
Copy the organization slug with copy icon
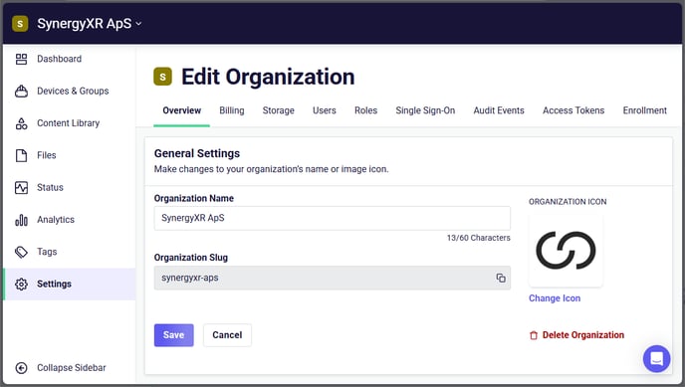coord(501,278)
